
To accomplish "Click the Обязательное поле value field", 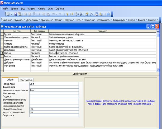I will point(54,109).
